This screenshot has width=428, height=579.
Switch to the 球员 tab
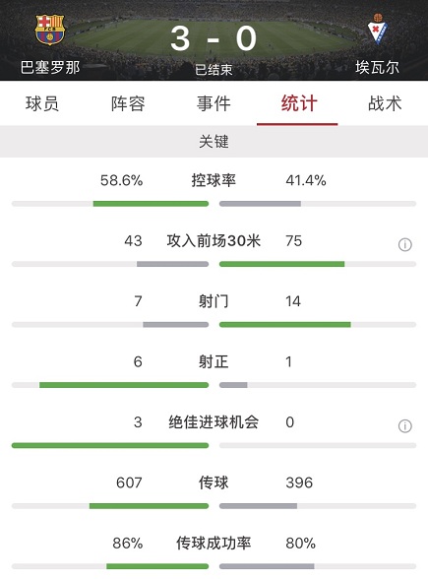click(42, 103)
